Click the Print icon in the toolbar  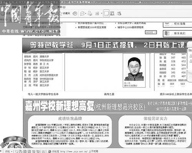(90, 13)
